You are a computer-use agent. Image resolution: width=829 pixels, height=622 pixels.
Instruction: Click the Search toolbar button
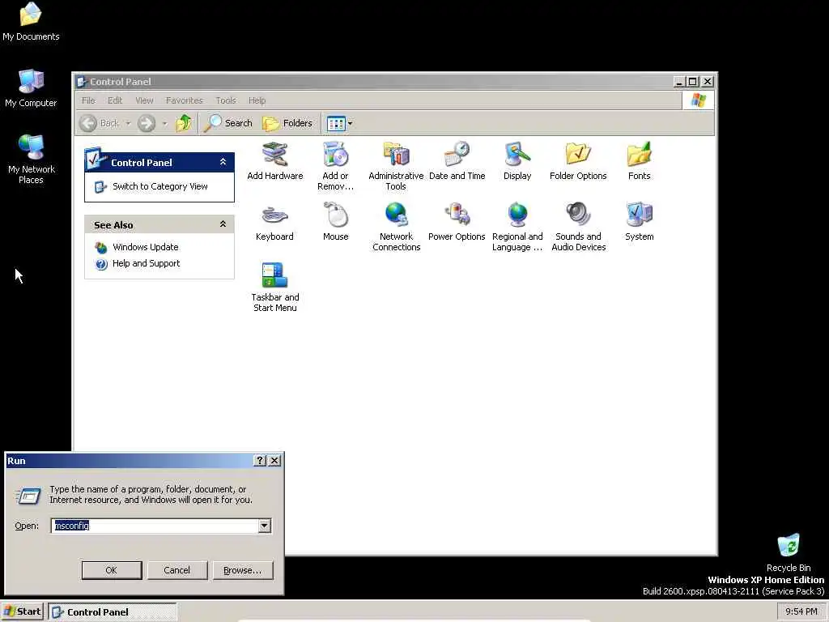pyautogui.click(x=228, y=123)
